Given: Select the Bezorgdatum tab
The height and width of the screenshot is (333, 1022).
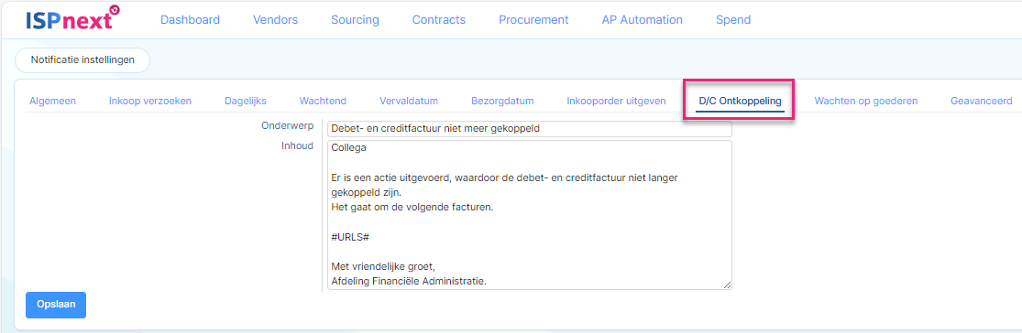Looking at the screenshot, I should click(502, 101).
